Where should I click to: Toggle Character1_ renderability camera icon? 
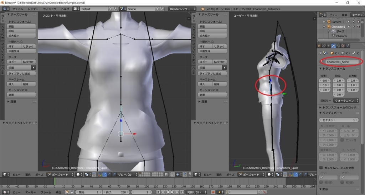359,27
